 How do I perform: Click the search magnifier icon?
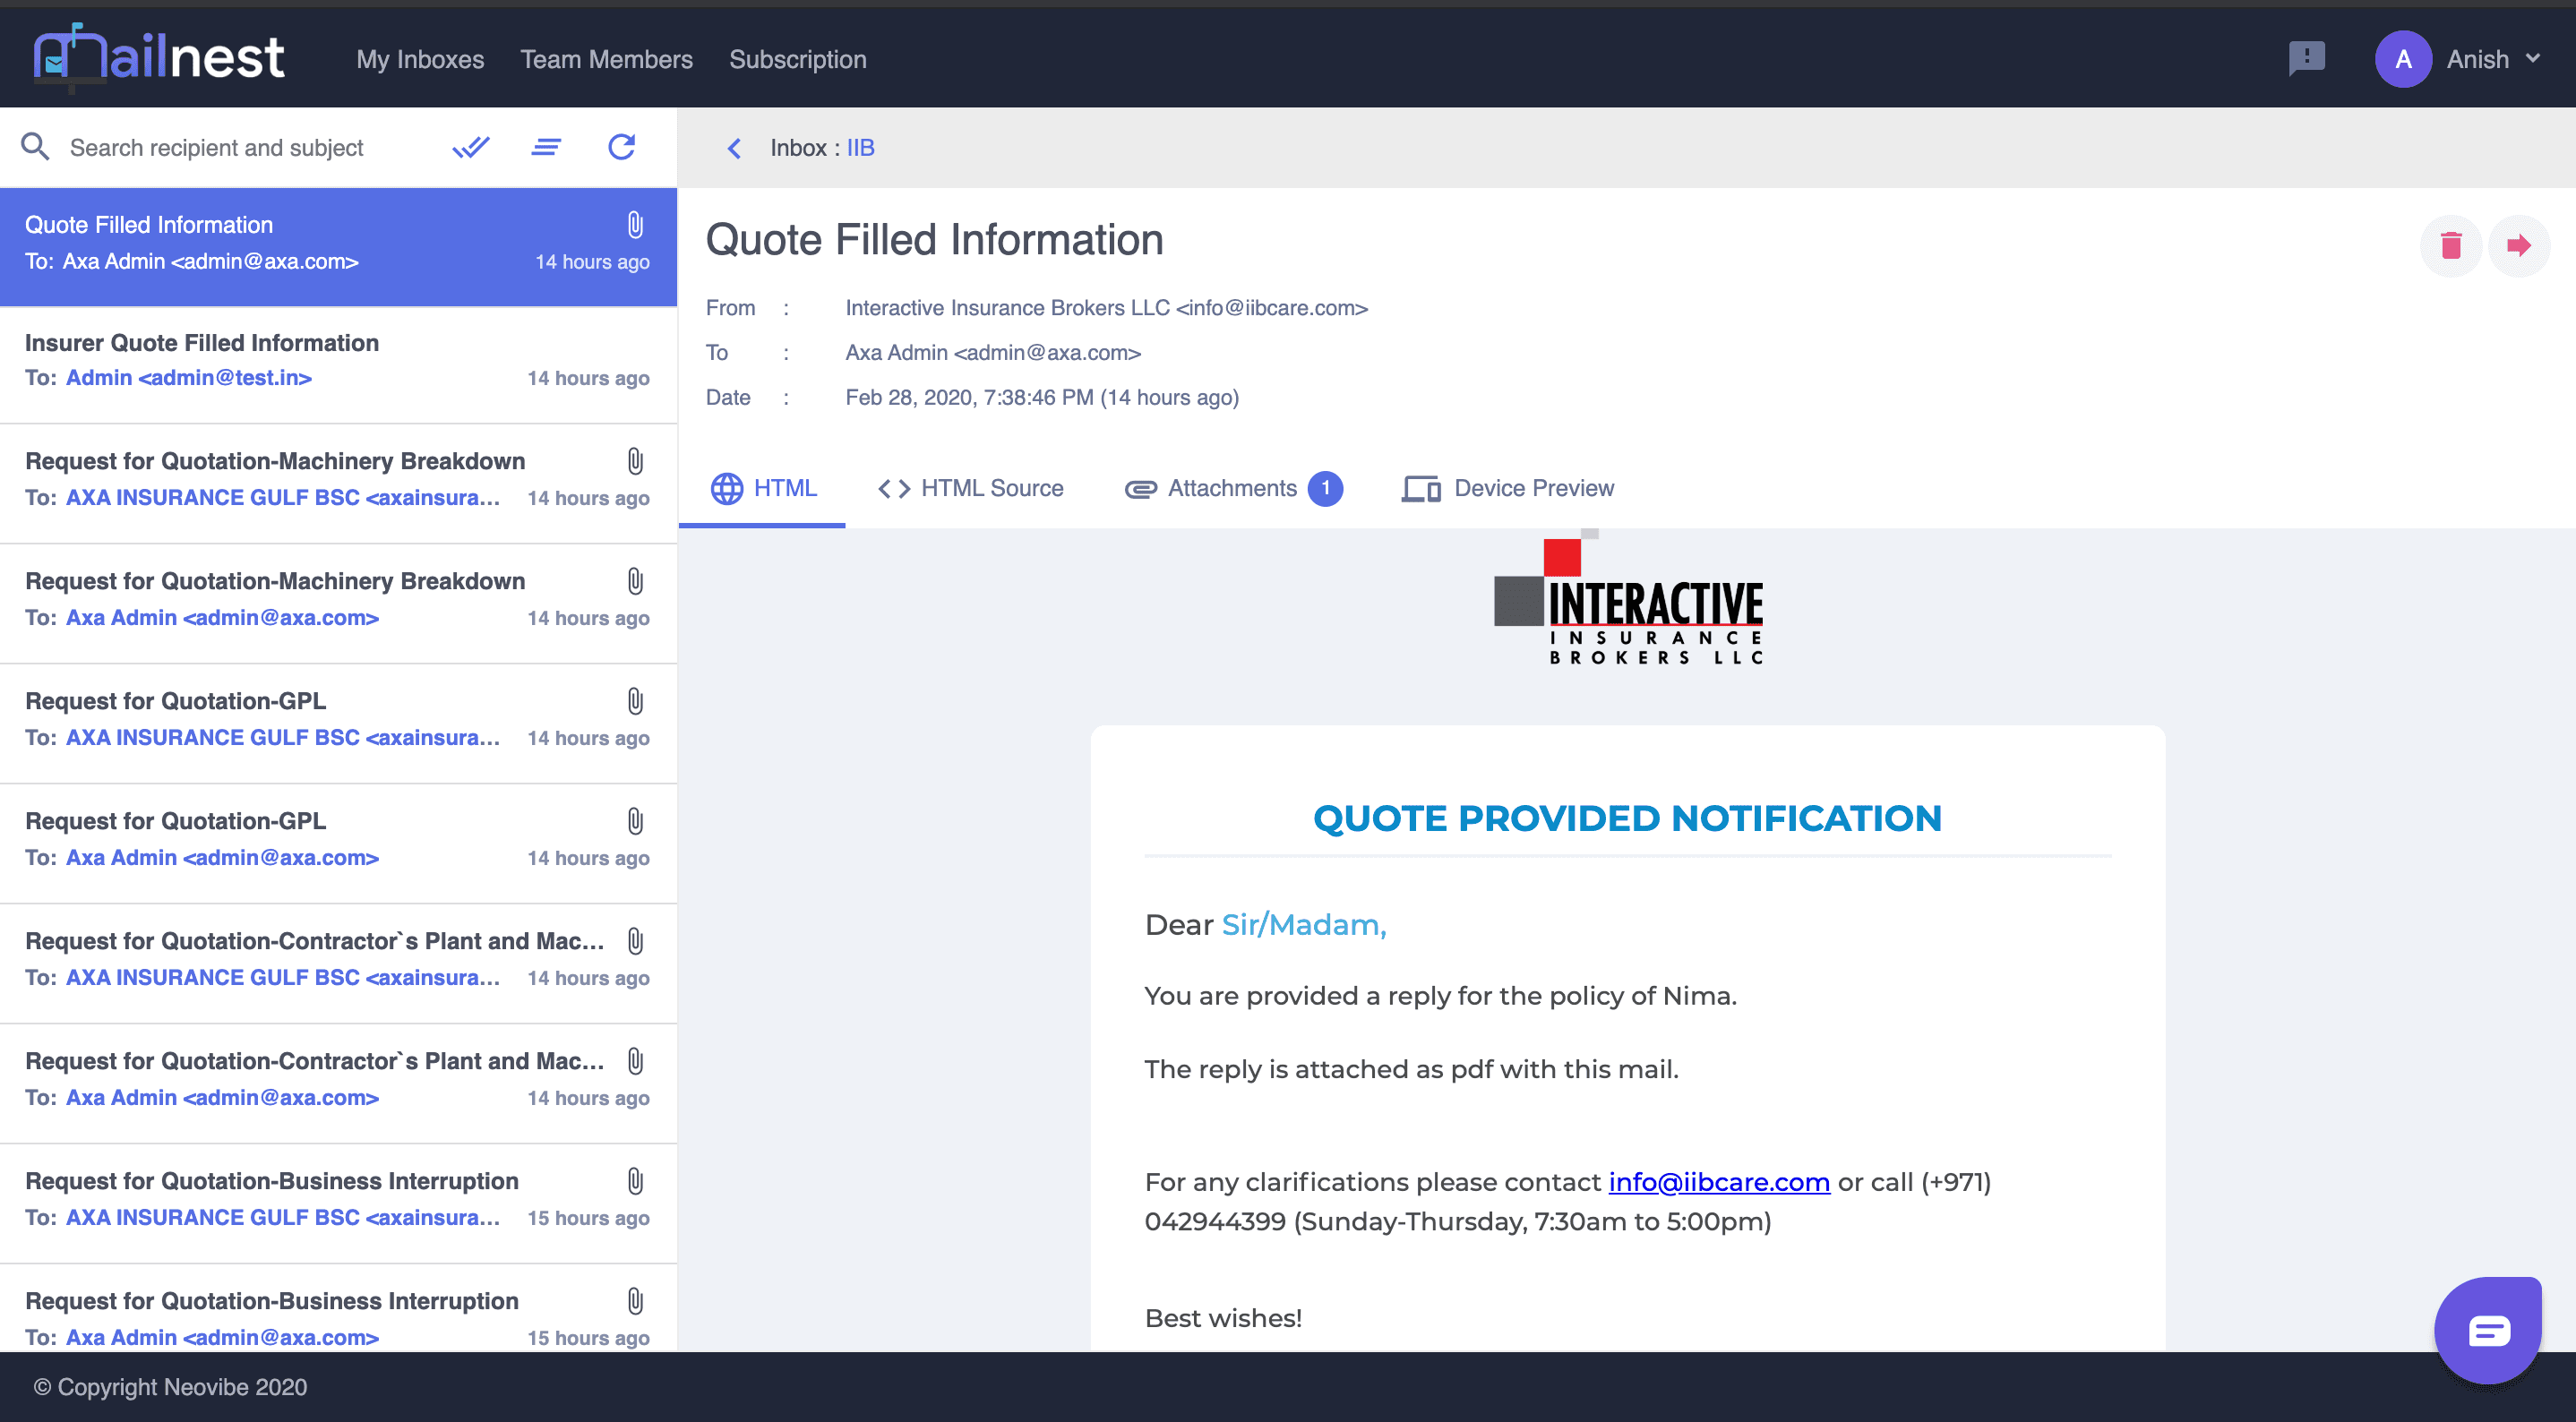(x=35, y=147)
